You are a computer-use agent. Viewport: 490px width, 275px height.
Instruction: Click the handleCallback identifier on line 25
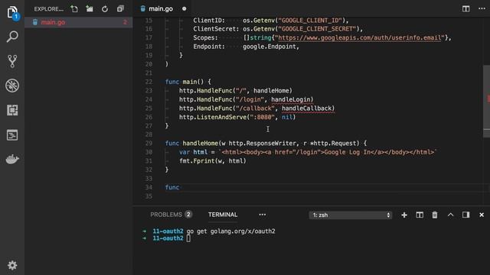(x=306, y=108)
